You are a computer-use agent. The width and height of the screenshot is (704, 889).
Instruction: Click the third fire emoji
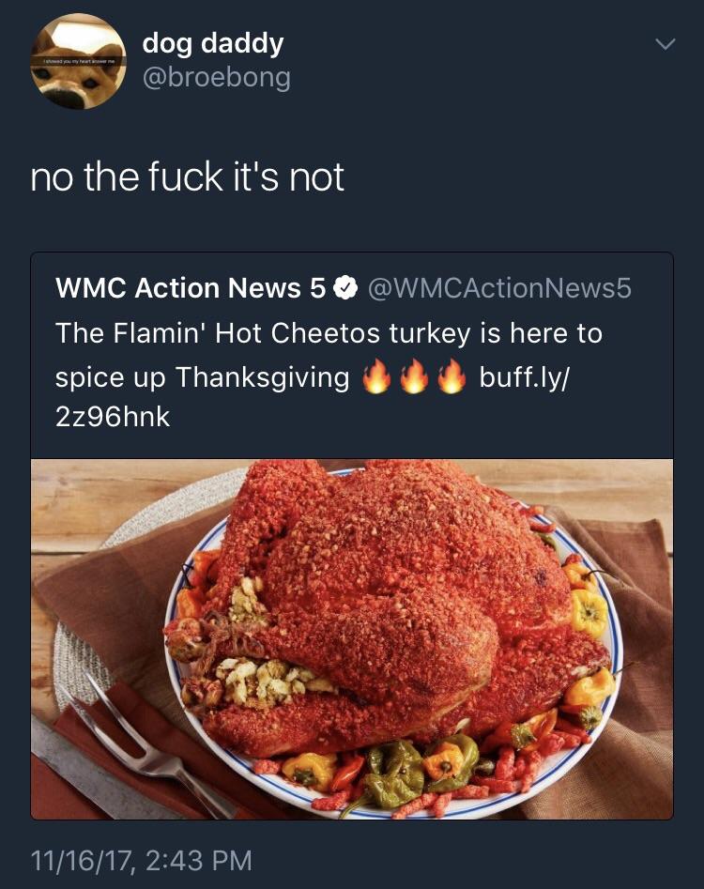click(451, 377)
